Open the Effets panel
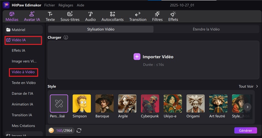 (x=173, y=17)
